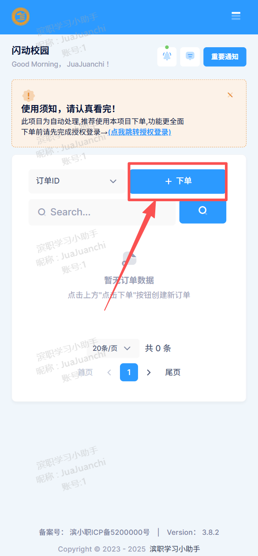
Task: Click the empty-data placeholder icon
Action: [x=129, y=259]
